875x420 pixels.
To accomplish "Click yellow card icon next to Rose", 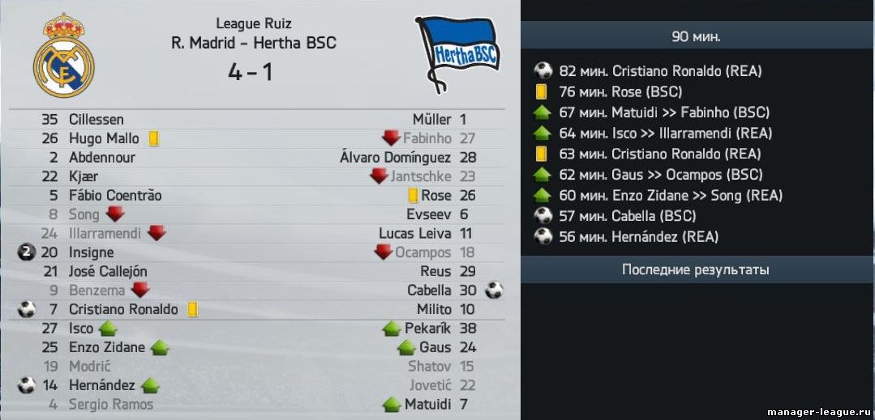I will tap(413, 196).
